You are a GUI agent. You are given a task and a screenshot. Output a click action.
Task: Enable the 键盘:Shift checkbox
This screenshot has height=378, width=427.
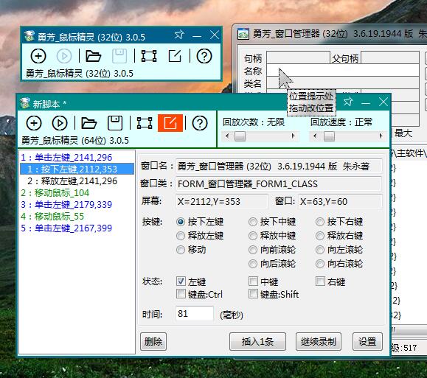(253, 294)
